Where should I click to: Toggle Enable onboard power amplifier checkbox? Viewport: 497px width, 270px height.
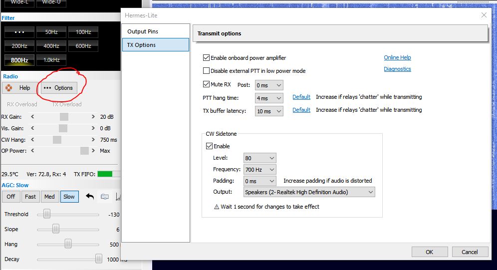pos(207,58)
